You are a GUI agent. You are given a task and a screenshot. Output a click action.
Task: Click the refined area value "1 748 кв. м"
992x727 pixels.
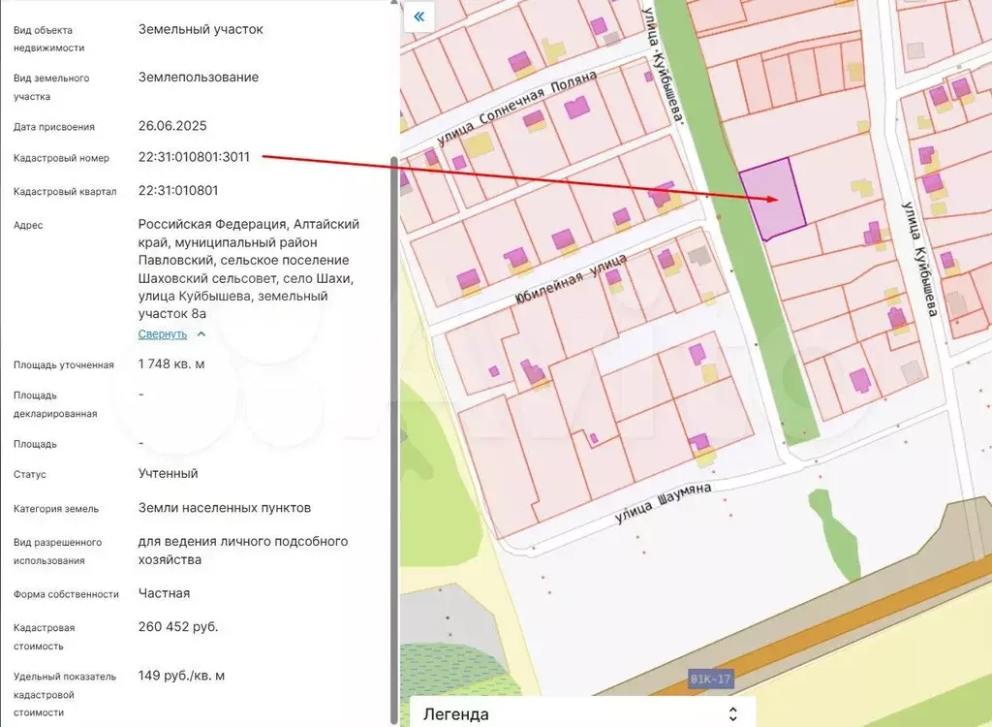pyautogui.click(x=171, y=363)
